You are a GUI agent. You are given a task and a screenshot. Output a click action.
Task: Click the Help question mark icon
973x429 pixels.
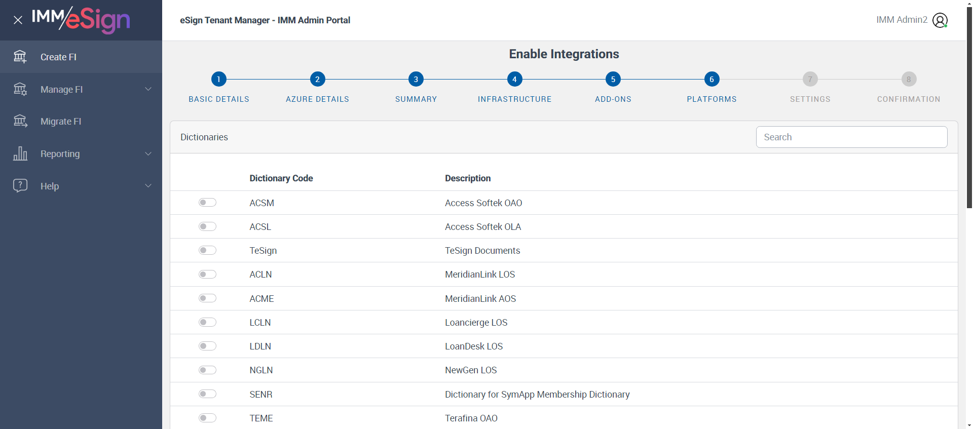coord(20,185)
